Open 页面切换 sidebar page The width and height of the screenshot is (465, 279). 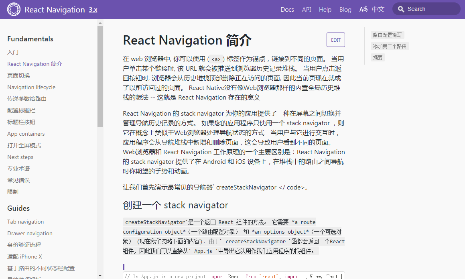point(18,75)
